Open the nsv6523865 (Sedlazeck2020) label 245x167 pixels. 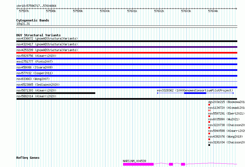(x=38, y=85)
